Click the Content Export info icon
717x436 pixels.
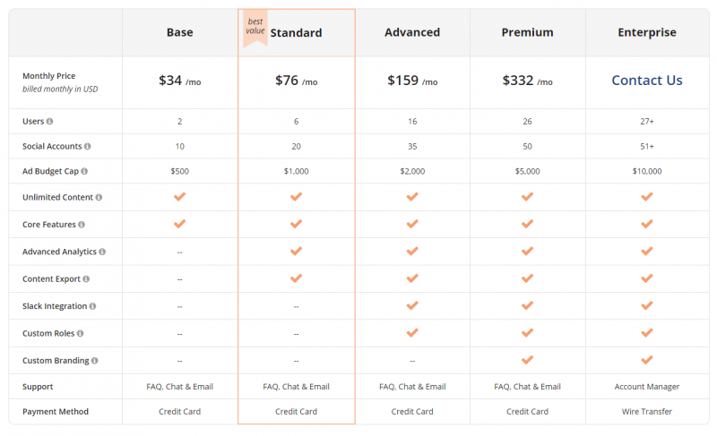[86, 279]
